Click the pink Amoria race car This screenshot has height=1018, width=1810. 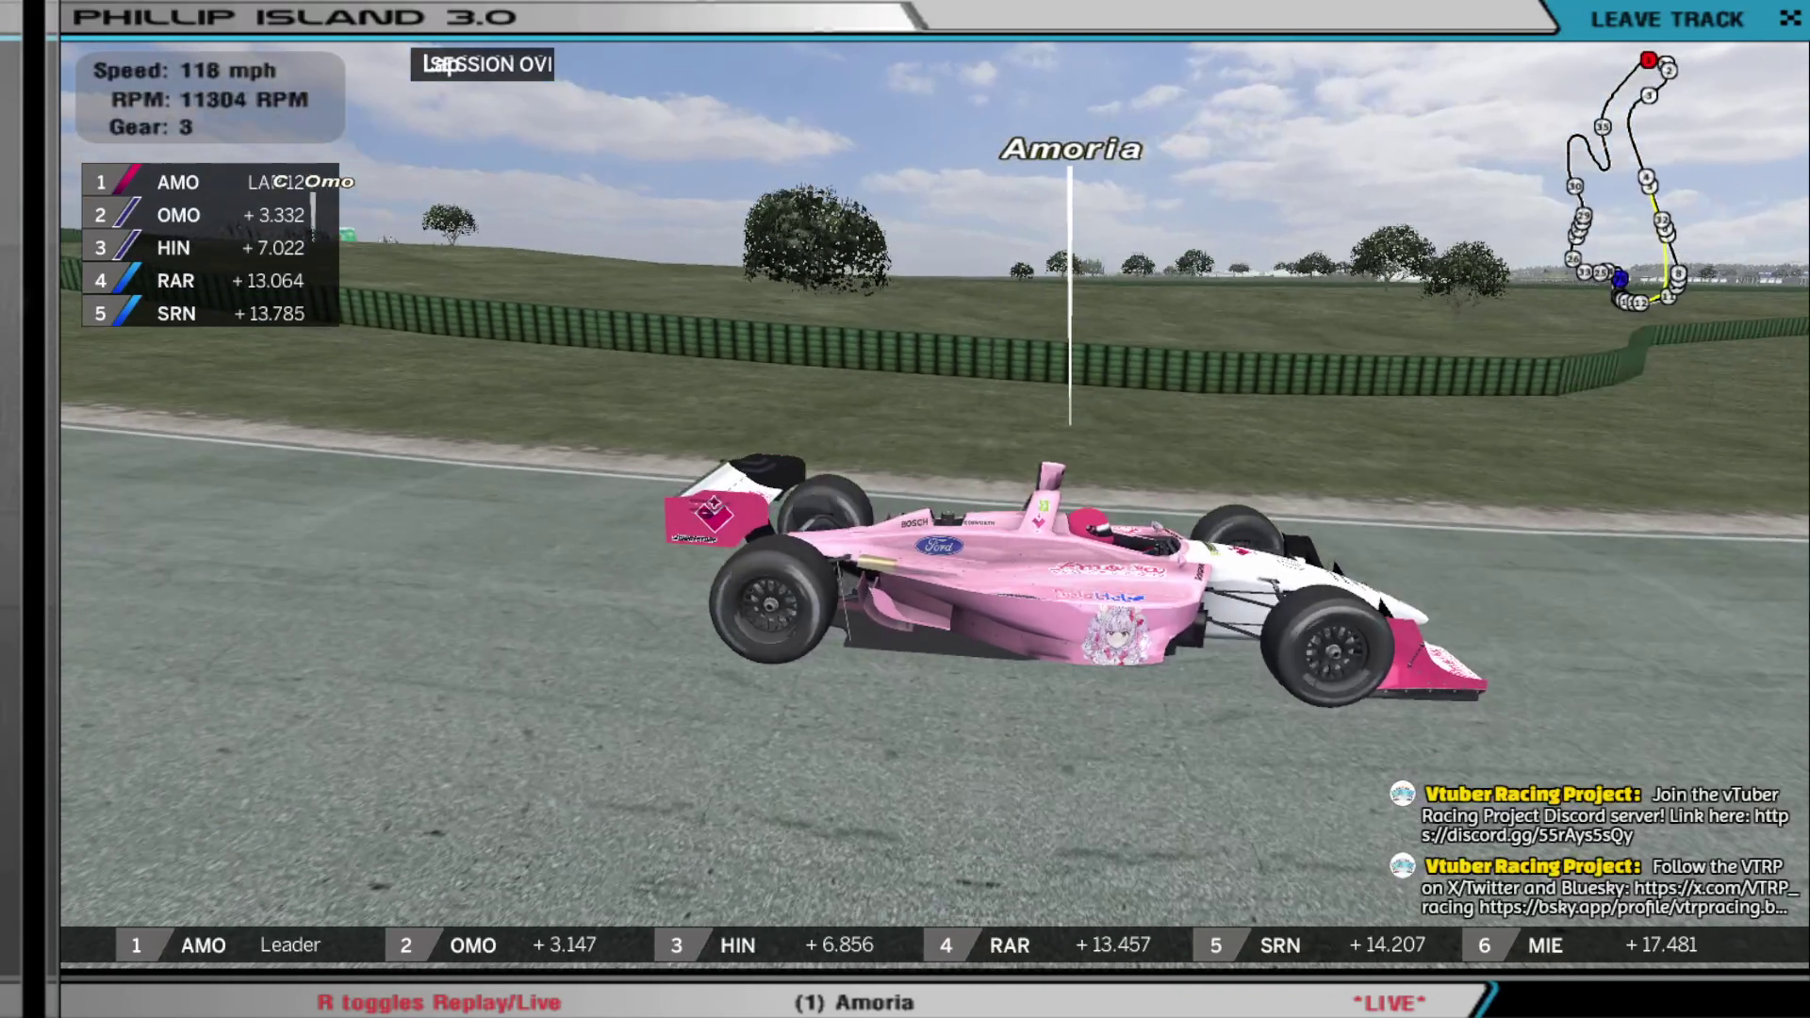(1075, 580)
